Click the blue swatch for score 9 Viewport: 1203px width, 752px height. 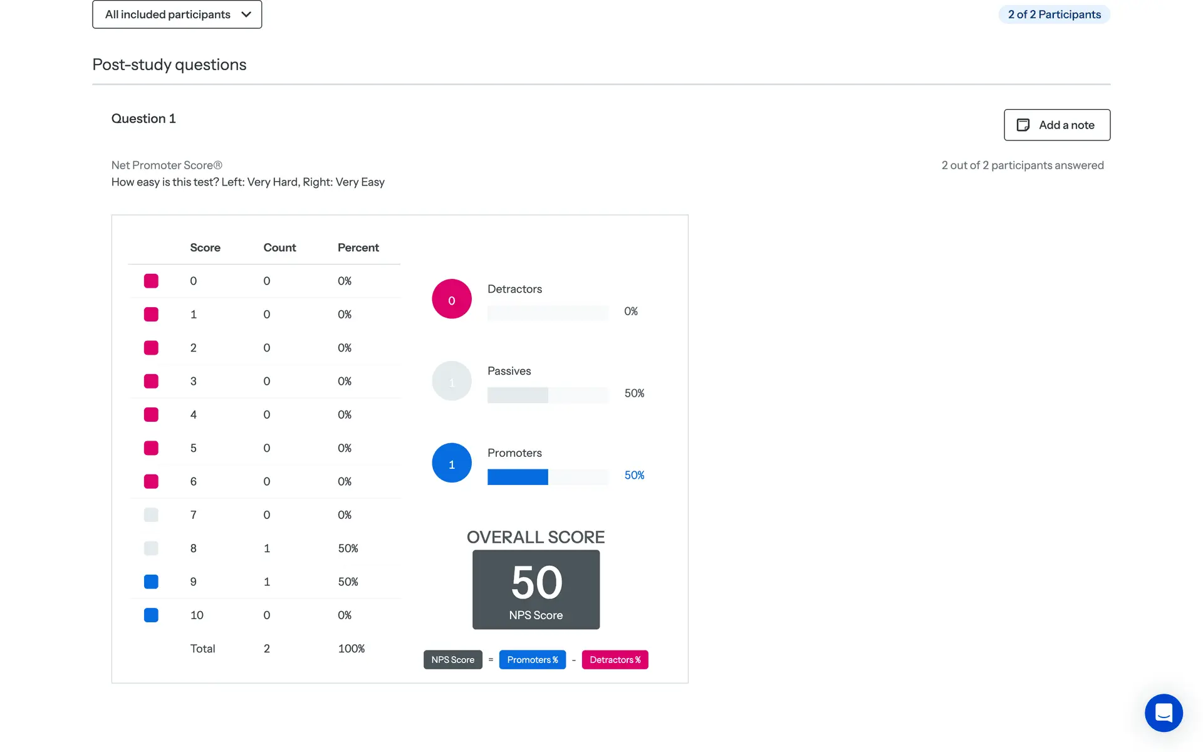point(151,582)
